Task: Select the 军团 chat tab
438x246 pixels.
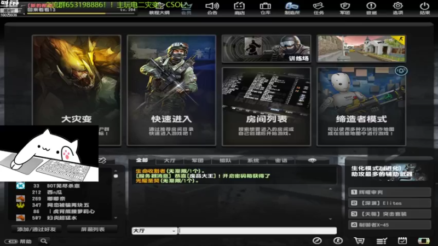Action: click(198, 160)
